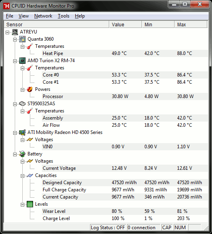Click the AMD Turion X2 processor chip icon
The height and width of the screenshot is (234, 212).
[x=22, y=61]
